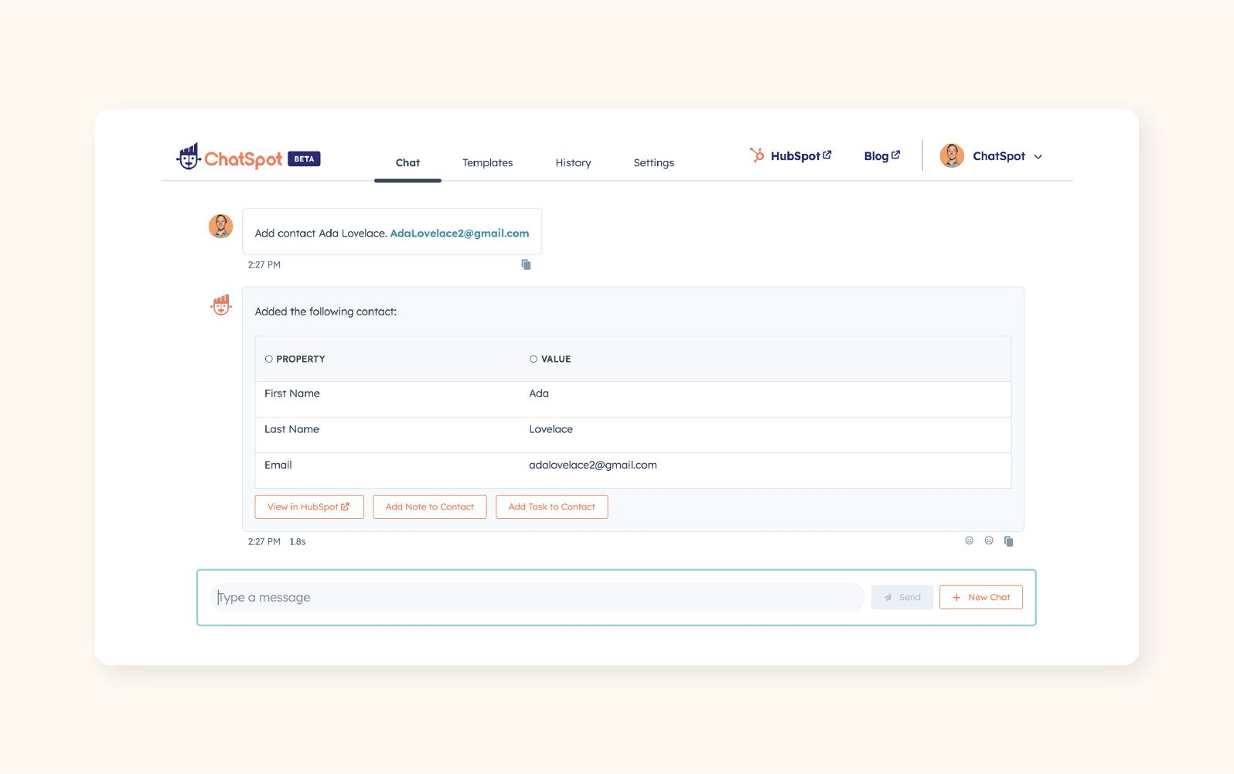The width and height of the screenshot is (1234, 774).
Task: Copy the user's Add contact message
Action: [526, 264]
